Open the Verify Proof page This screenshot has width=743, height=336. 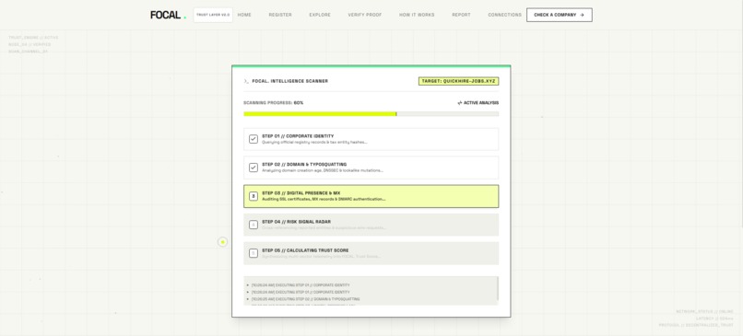pos(365,15)
